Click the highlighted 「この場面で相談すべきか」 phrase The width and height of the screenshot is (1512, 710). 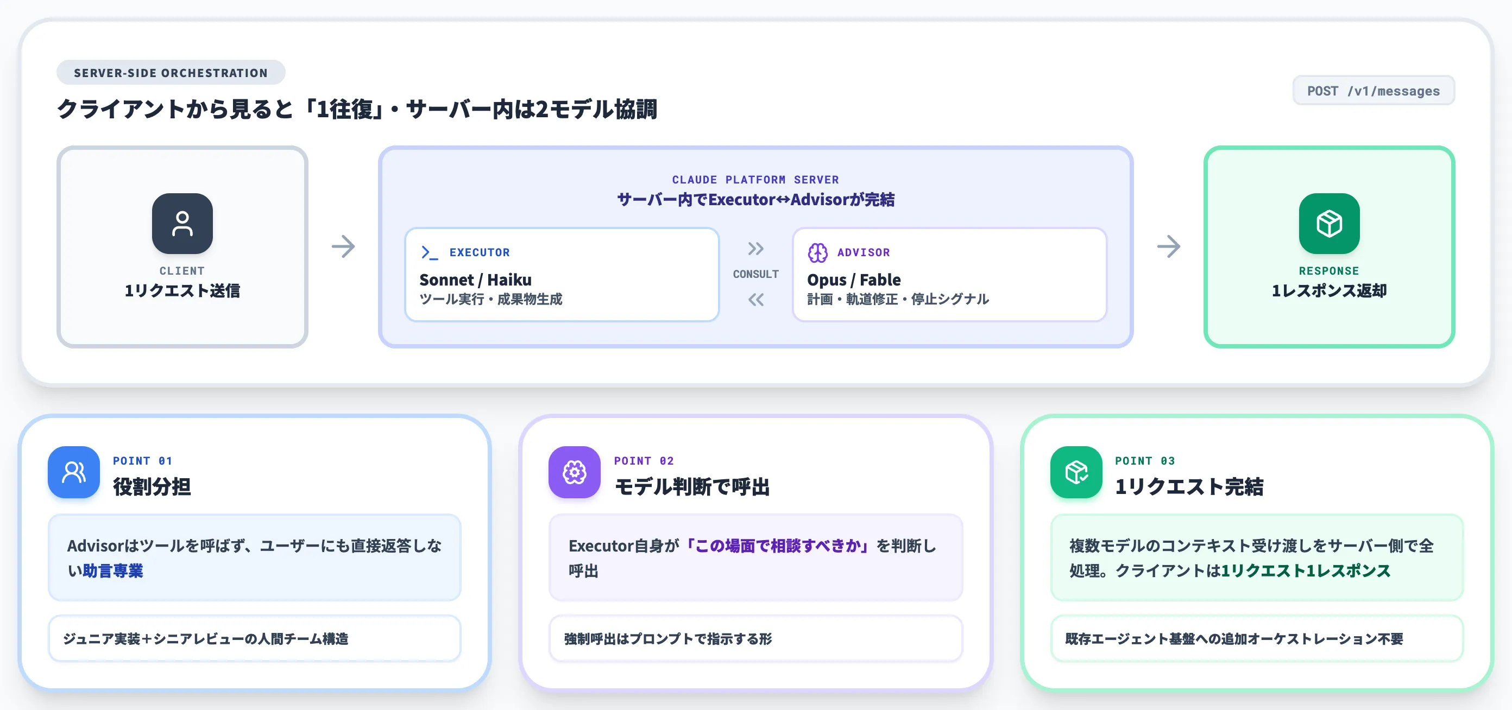coord(777,546)
